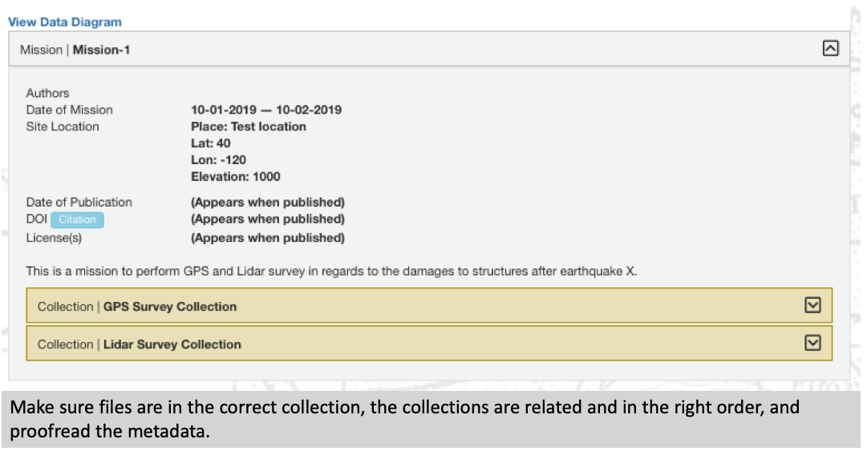The image size is (867, 455).
Task: Select the Date of Mission label
Action: pos(69,110)
